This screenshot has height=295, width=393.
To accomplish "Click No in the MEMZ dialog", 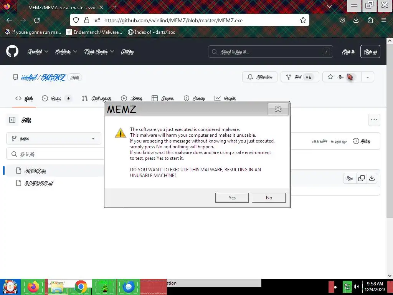I will (269, 198).
